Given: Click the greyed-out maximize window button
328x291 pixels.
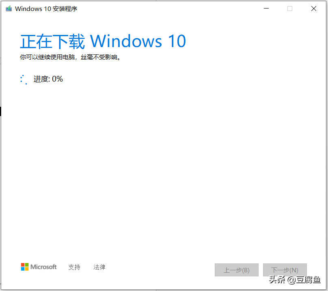Looking at the screenshot, I should 290,9.
